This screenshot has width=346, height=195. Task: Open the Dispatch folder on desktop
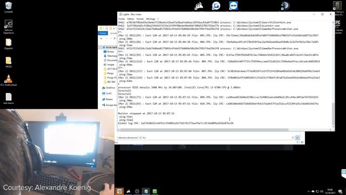coord(9,44)
